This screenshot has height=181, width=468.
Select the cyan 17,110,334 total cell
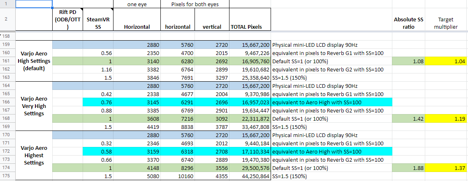pos(250,151)
